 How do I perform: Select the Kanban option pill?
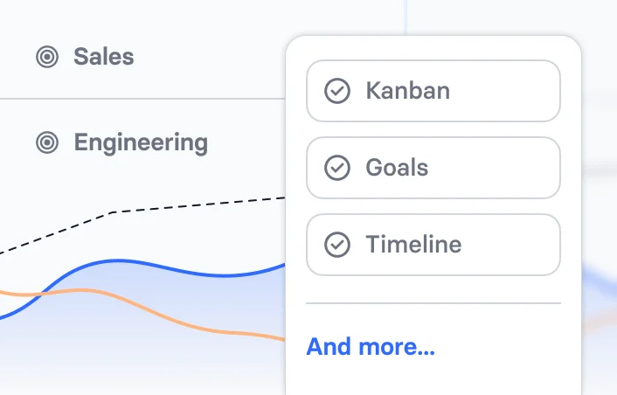coord(433,91)
